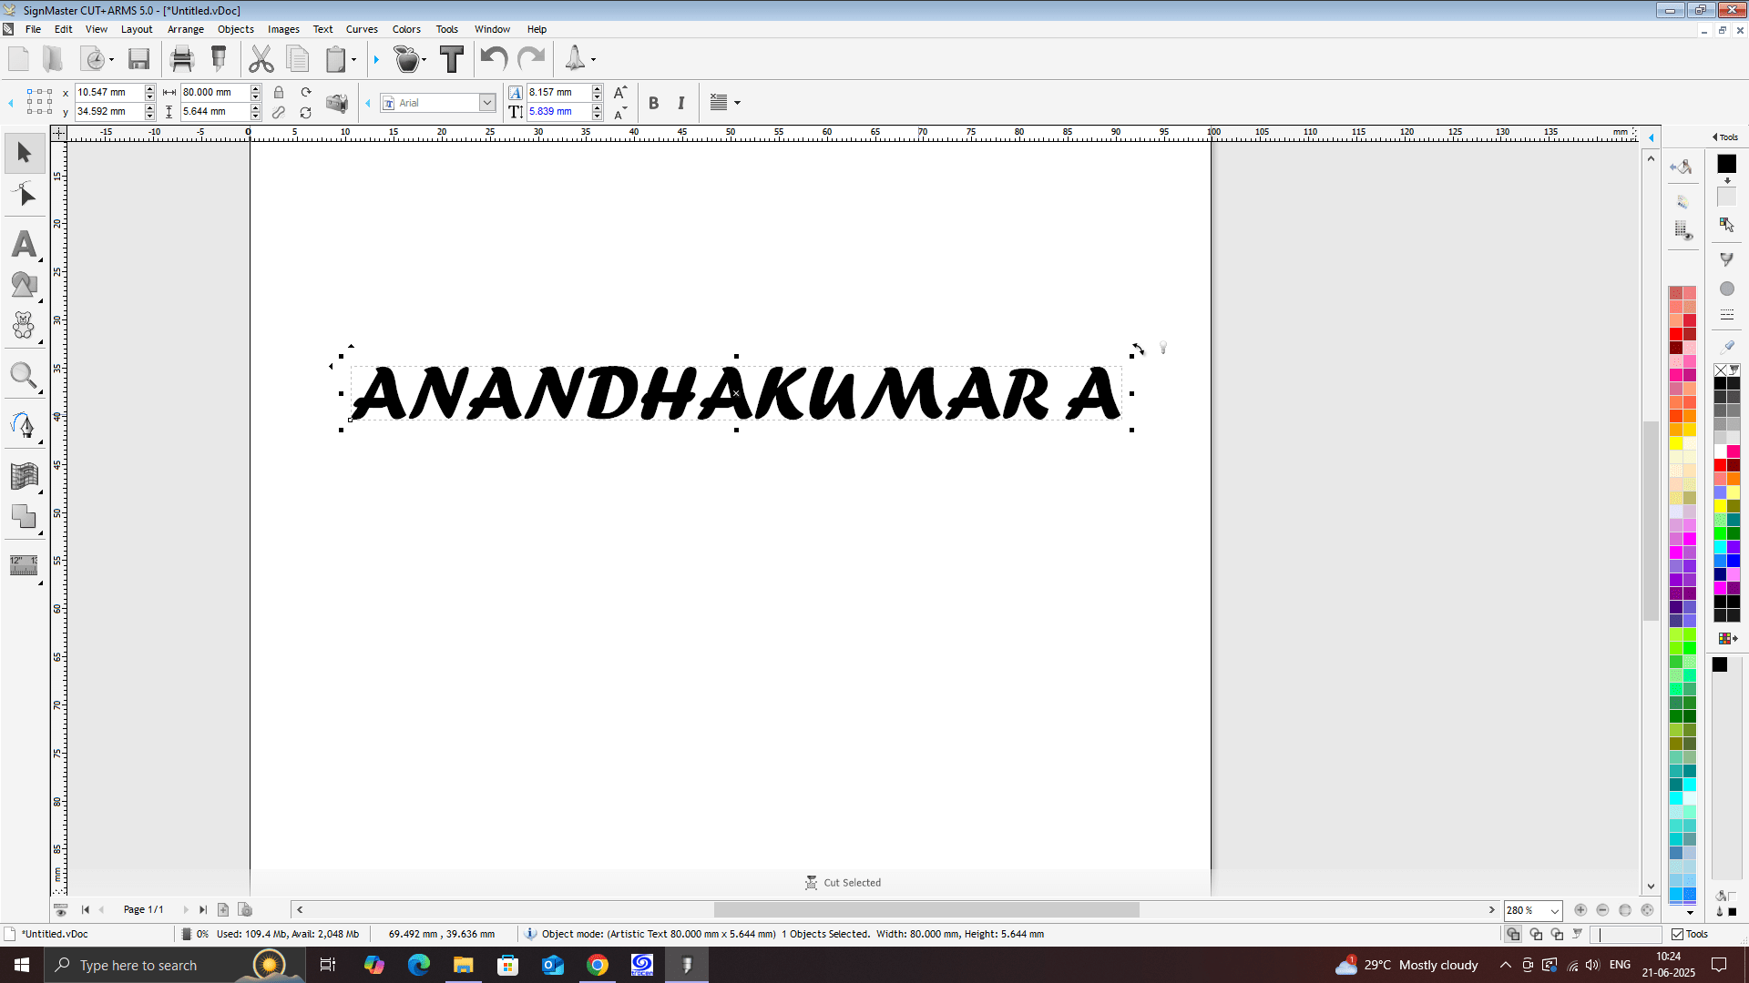This screenshot has width=1749, height=983.
Task: Toggle bold text formatting
Action: coord(653,104)
